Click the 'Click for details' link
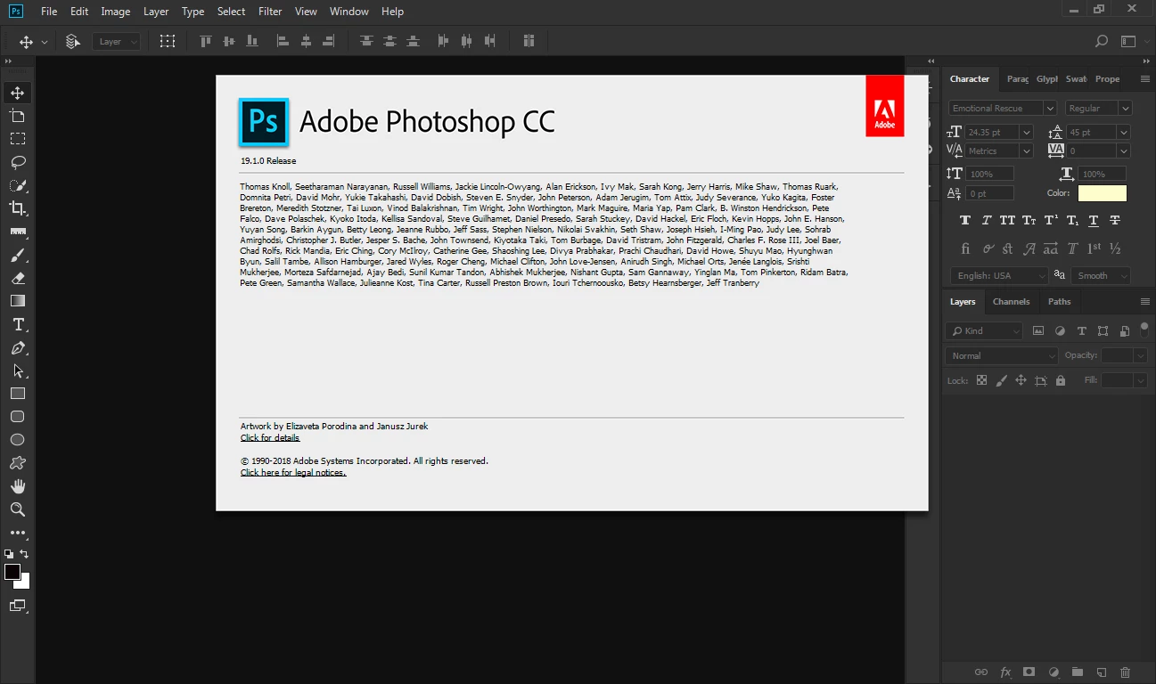This screenshot has height=684, width=1156. (x=270, y=437)
